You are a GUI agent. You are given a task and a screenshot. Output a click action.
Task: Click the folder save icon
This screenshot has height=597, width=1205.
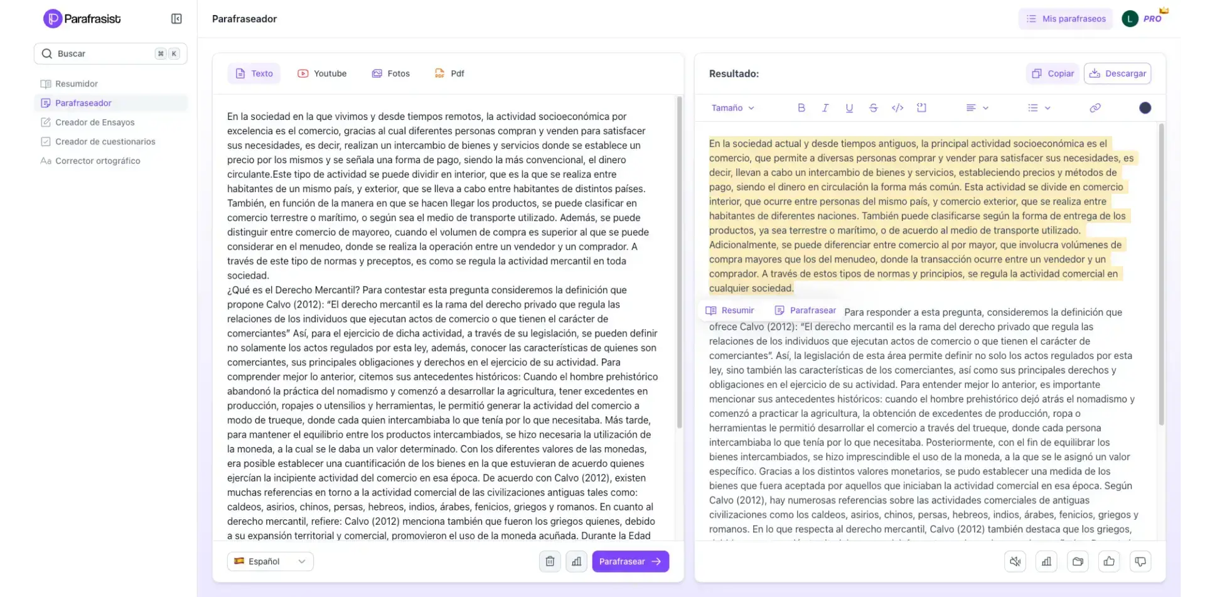1078,561
